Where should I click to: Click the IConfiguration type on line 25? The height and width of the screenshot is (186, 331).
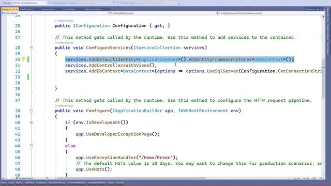pyautogui.click(x=92, y=26)
